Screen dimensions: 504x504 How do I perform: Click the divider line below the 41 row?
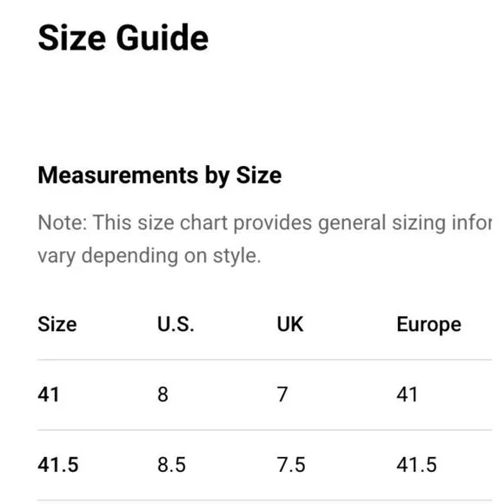pos(265,430)
